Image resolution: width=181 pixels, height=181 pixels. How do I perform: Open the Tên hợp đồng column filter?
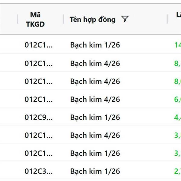125,19
